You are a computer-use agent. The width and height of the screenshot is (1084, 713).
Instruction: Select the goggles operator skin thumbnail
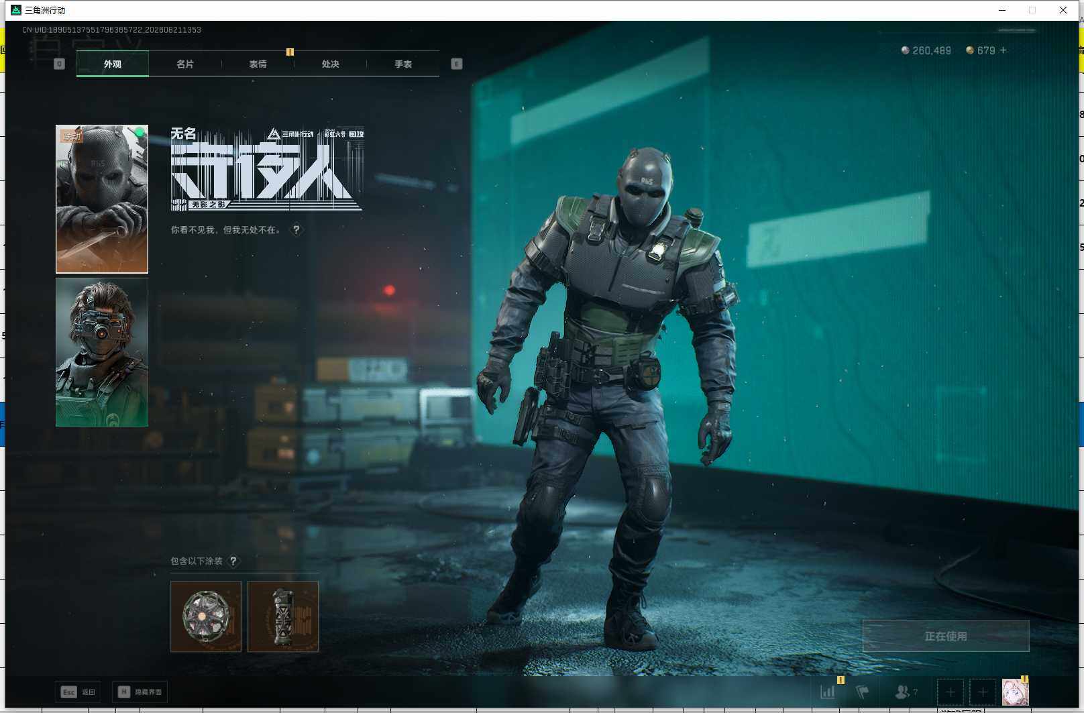coord(102,352)
